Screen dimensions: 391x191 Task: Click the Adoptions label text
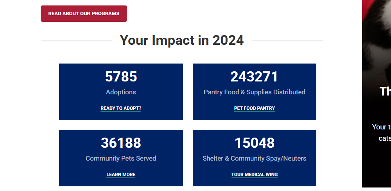click(121, 92)
